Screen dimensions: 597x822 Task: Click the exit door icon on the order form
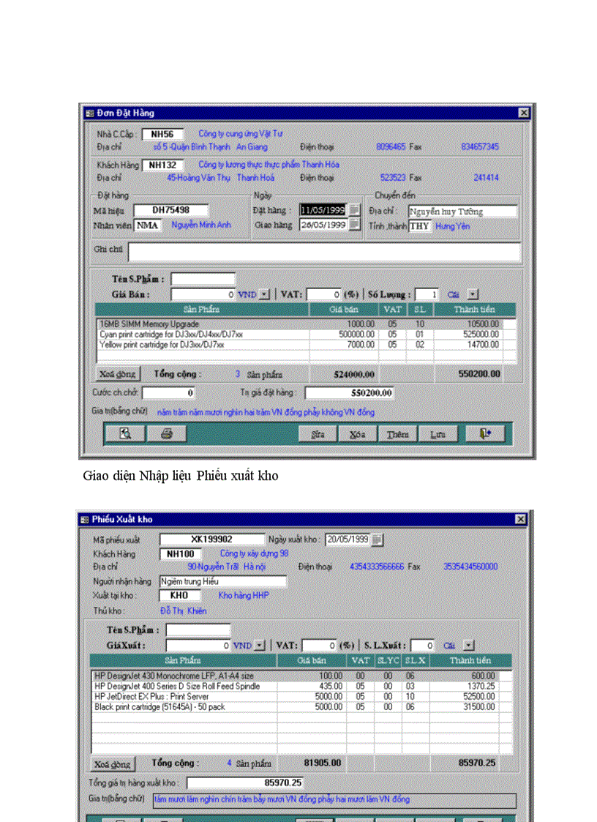(486, 433)
